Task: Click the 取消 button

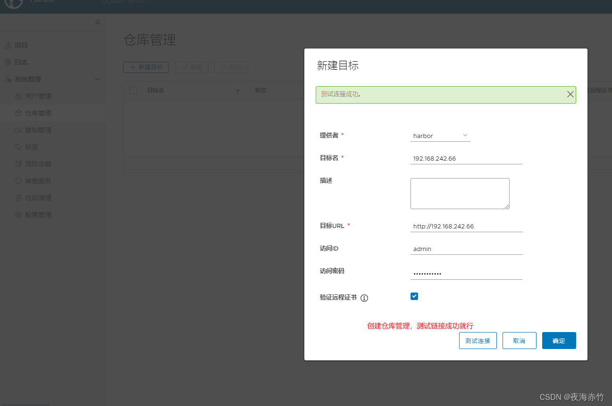Action: 520,341
